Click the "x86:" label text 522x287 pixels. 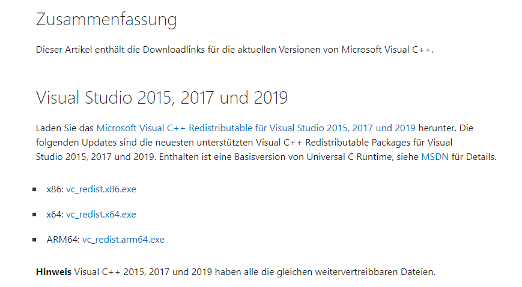(x=55, y=189)
